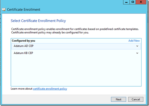149x106 pixels.
Task: Click the Cancel button
Action: (x=136, y=99)
